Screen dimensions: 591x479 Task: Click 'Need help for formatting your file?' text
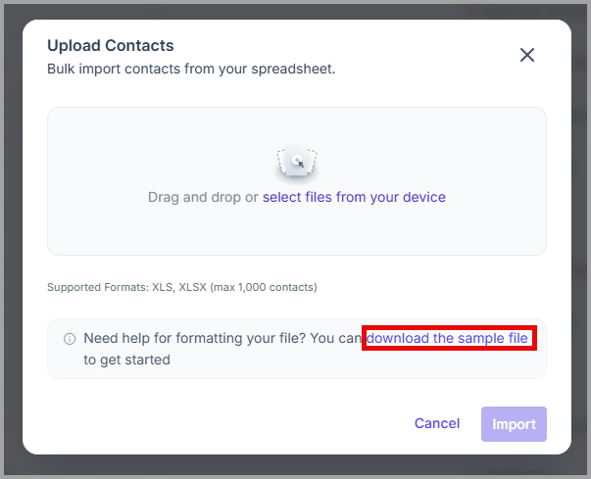click(x=194, y=338)
